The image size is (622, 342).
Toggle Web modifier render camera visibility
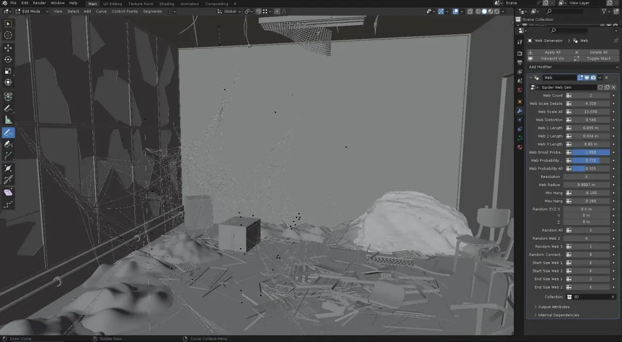[x=593, y=77]
